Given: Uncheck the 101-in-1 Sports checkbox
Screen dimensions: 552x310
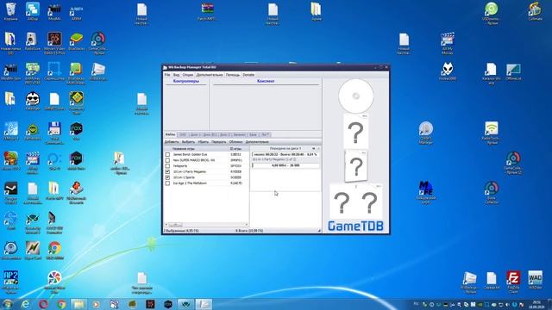Looking at the screenshot, I should coord(167,177).
